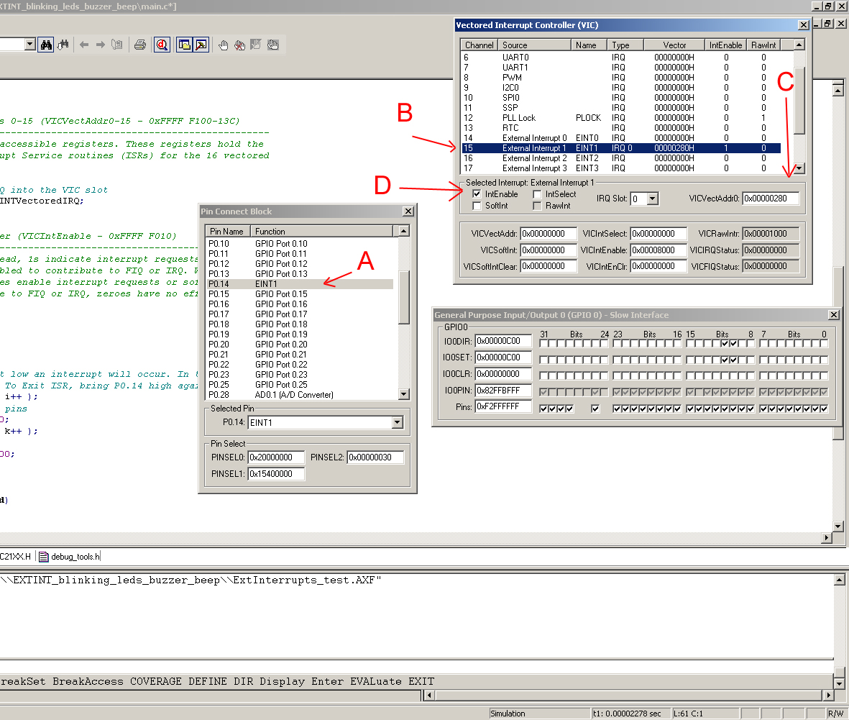
Task: Toggle IO0DIR bit 11 checkbox
Action: coord(725,343)
